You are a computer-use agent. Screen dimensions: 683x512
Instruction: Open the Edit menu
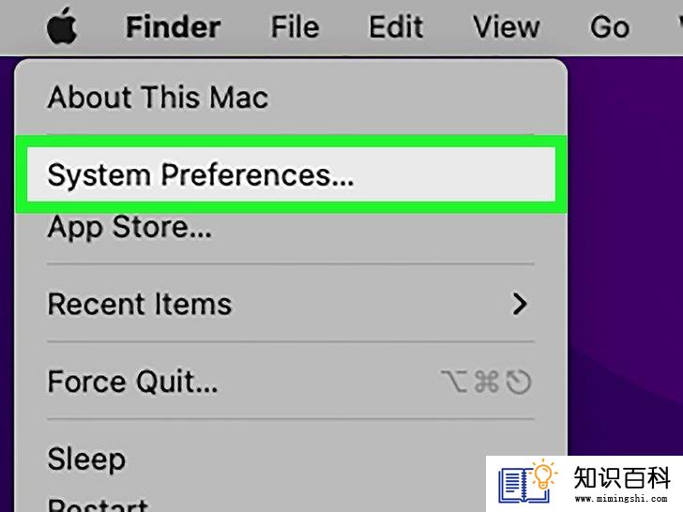click(x=396, y=27)
